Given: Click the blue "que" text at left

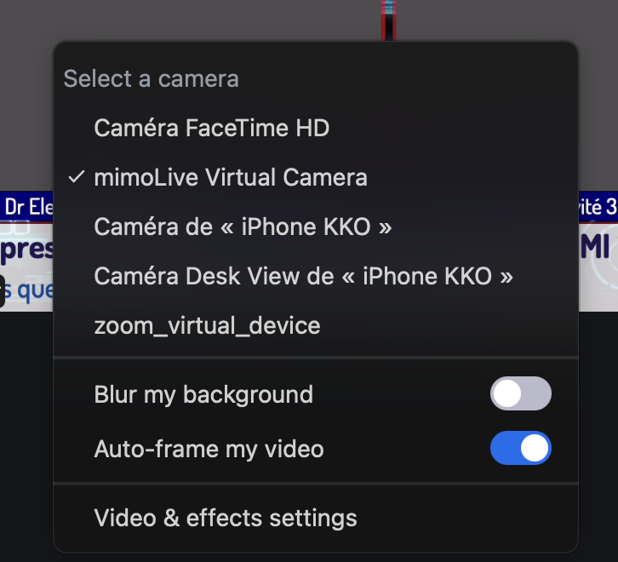Looking at the screenshot, I should pyautogui.click(x=34, y=290).
